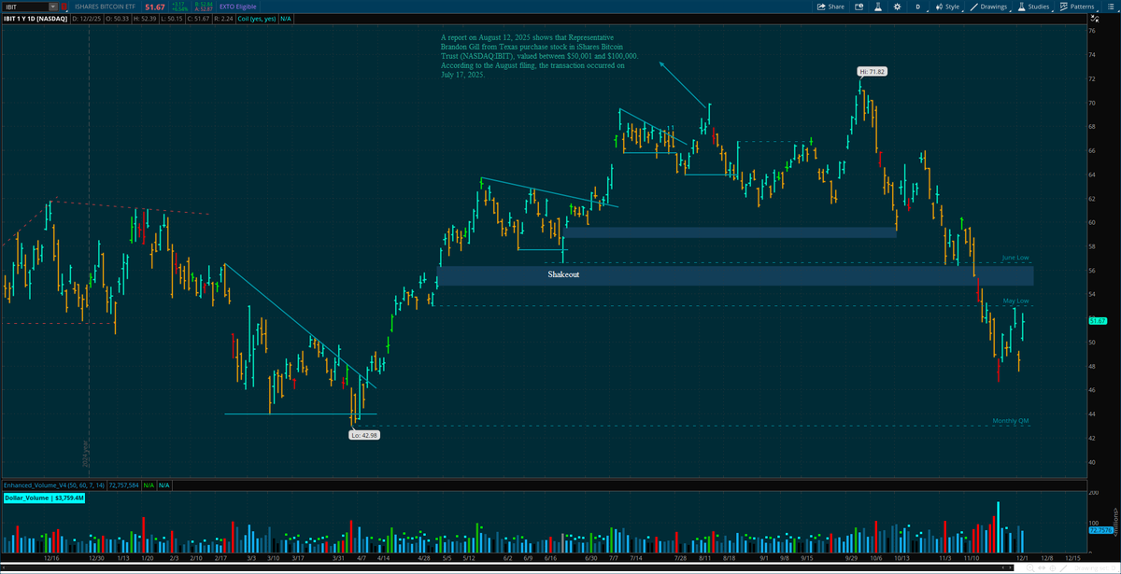Click the horizontal scrollbar left arrow

coord(4,569)
